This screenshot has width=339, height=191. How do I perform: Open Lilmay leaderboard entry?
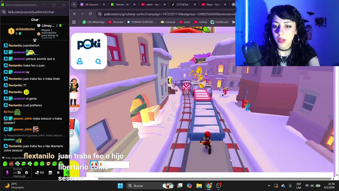50,25
